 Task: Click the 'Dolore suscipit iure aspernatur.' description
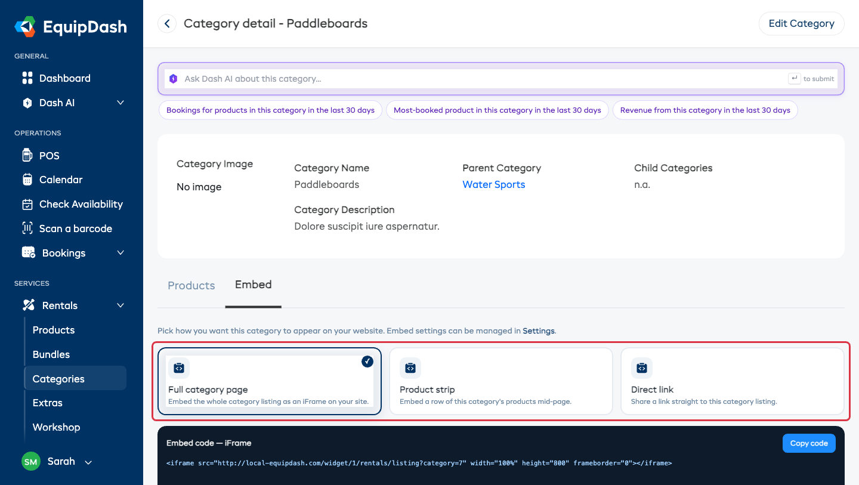(x=367, y=227)
